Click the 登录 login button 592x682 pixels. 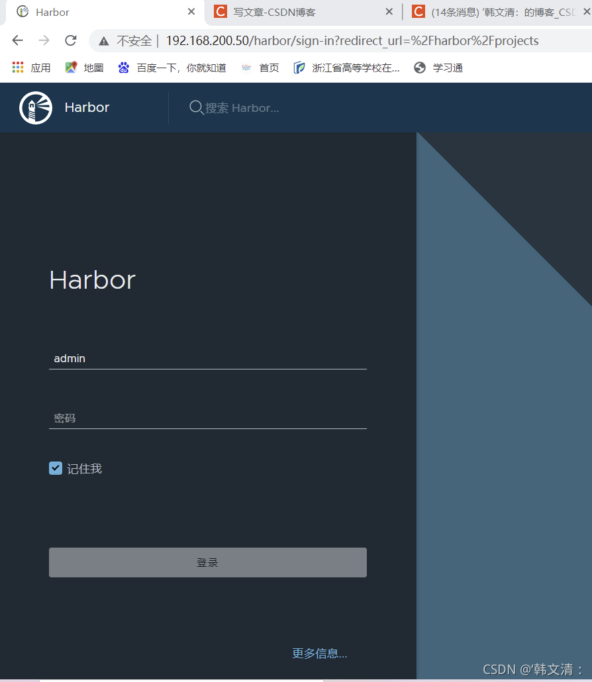(x=208, y=562)
